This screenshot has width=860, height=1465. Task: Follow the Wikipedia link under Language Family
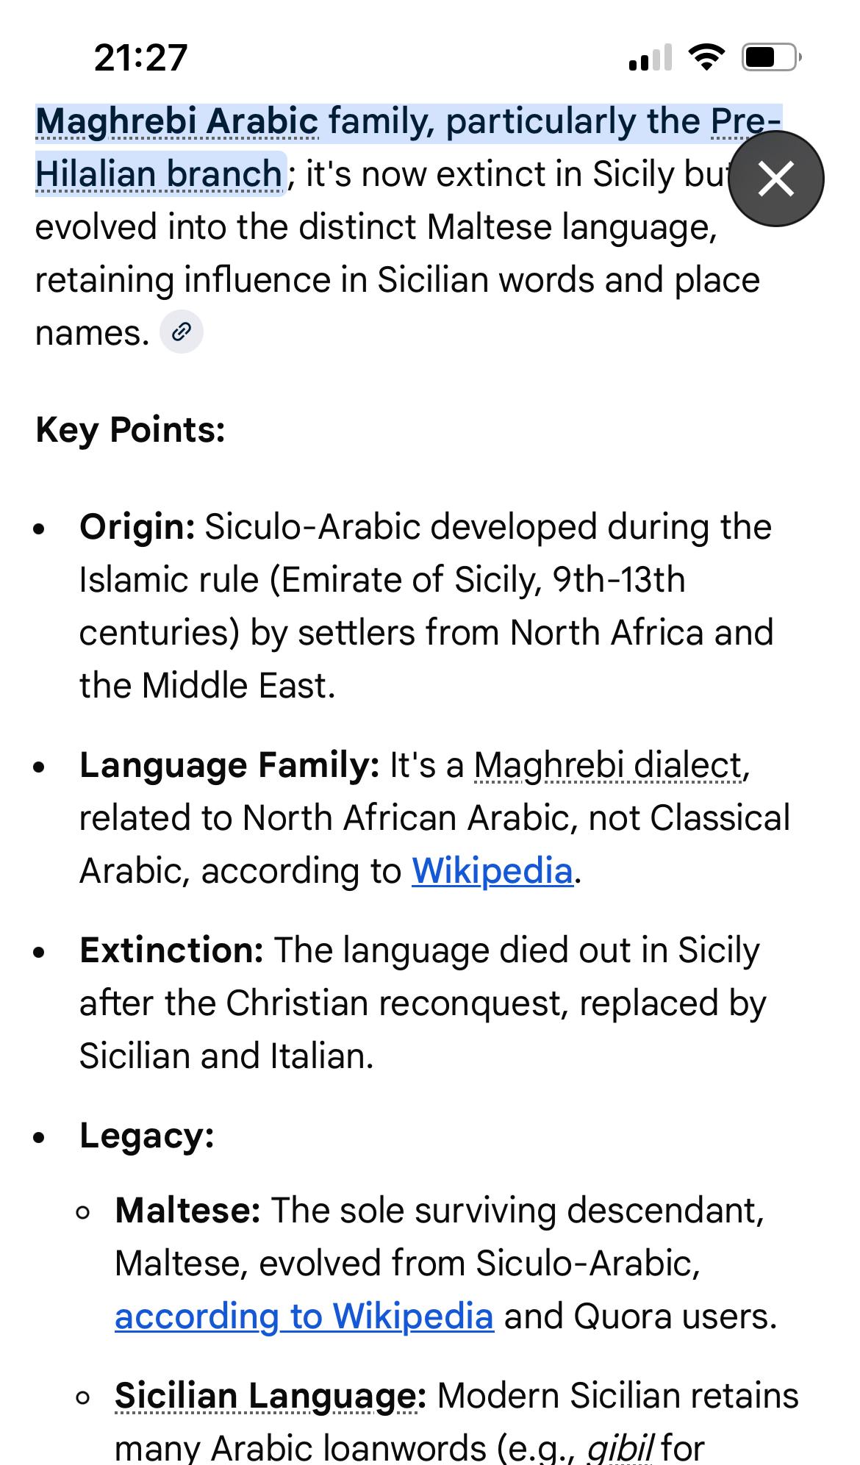(x=492, y=871)
